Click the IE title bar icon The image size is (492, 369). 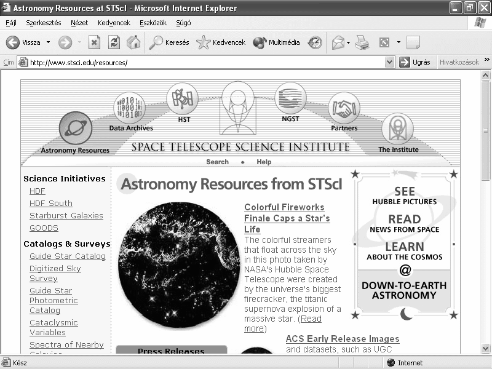[6, 7]
